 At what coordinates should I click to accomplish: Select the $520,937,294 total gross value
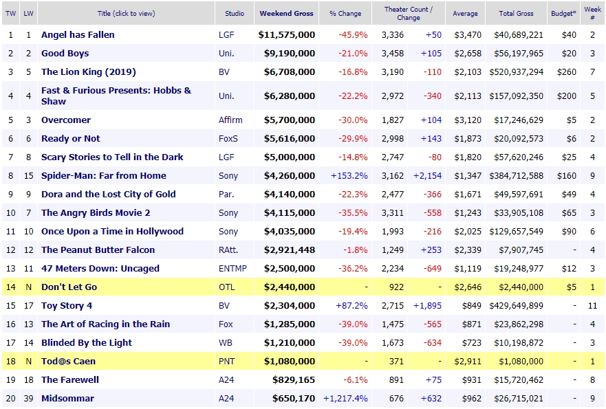(x=516, y=72)
